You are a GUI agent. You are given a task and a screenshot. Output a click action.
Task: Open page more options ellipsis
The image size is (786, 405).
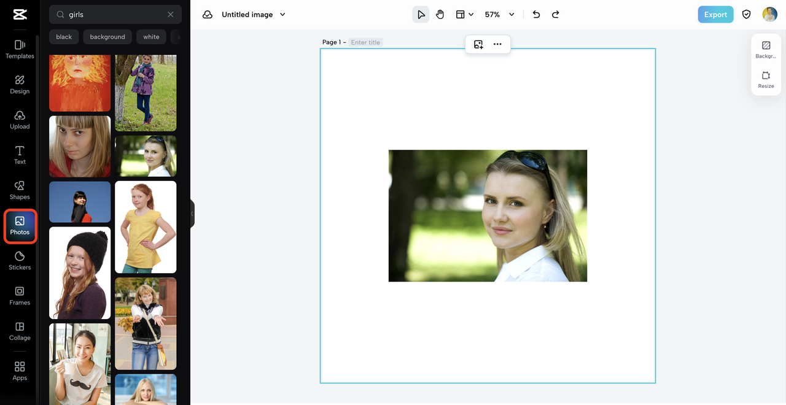(497, 44)
